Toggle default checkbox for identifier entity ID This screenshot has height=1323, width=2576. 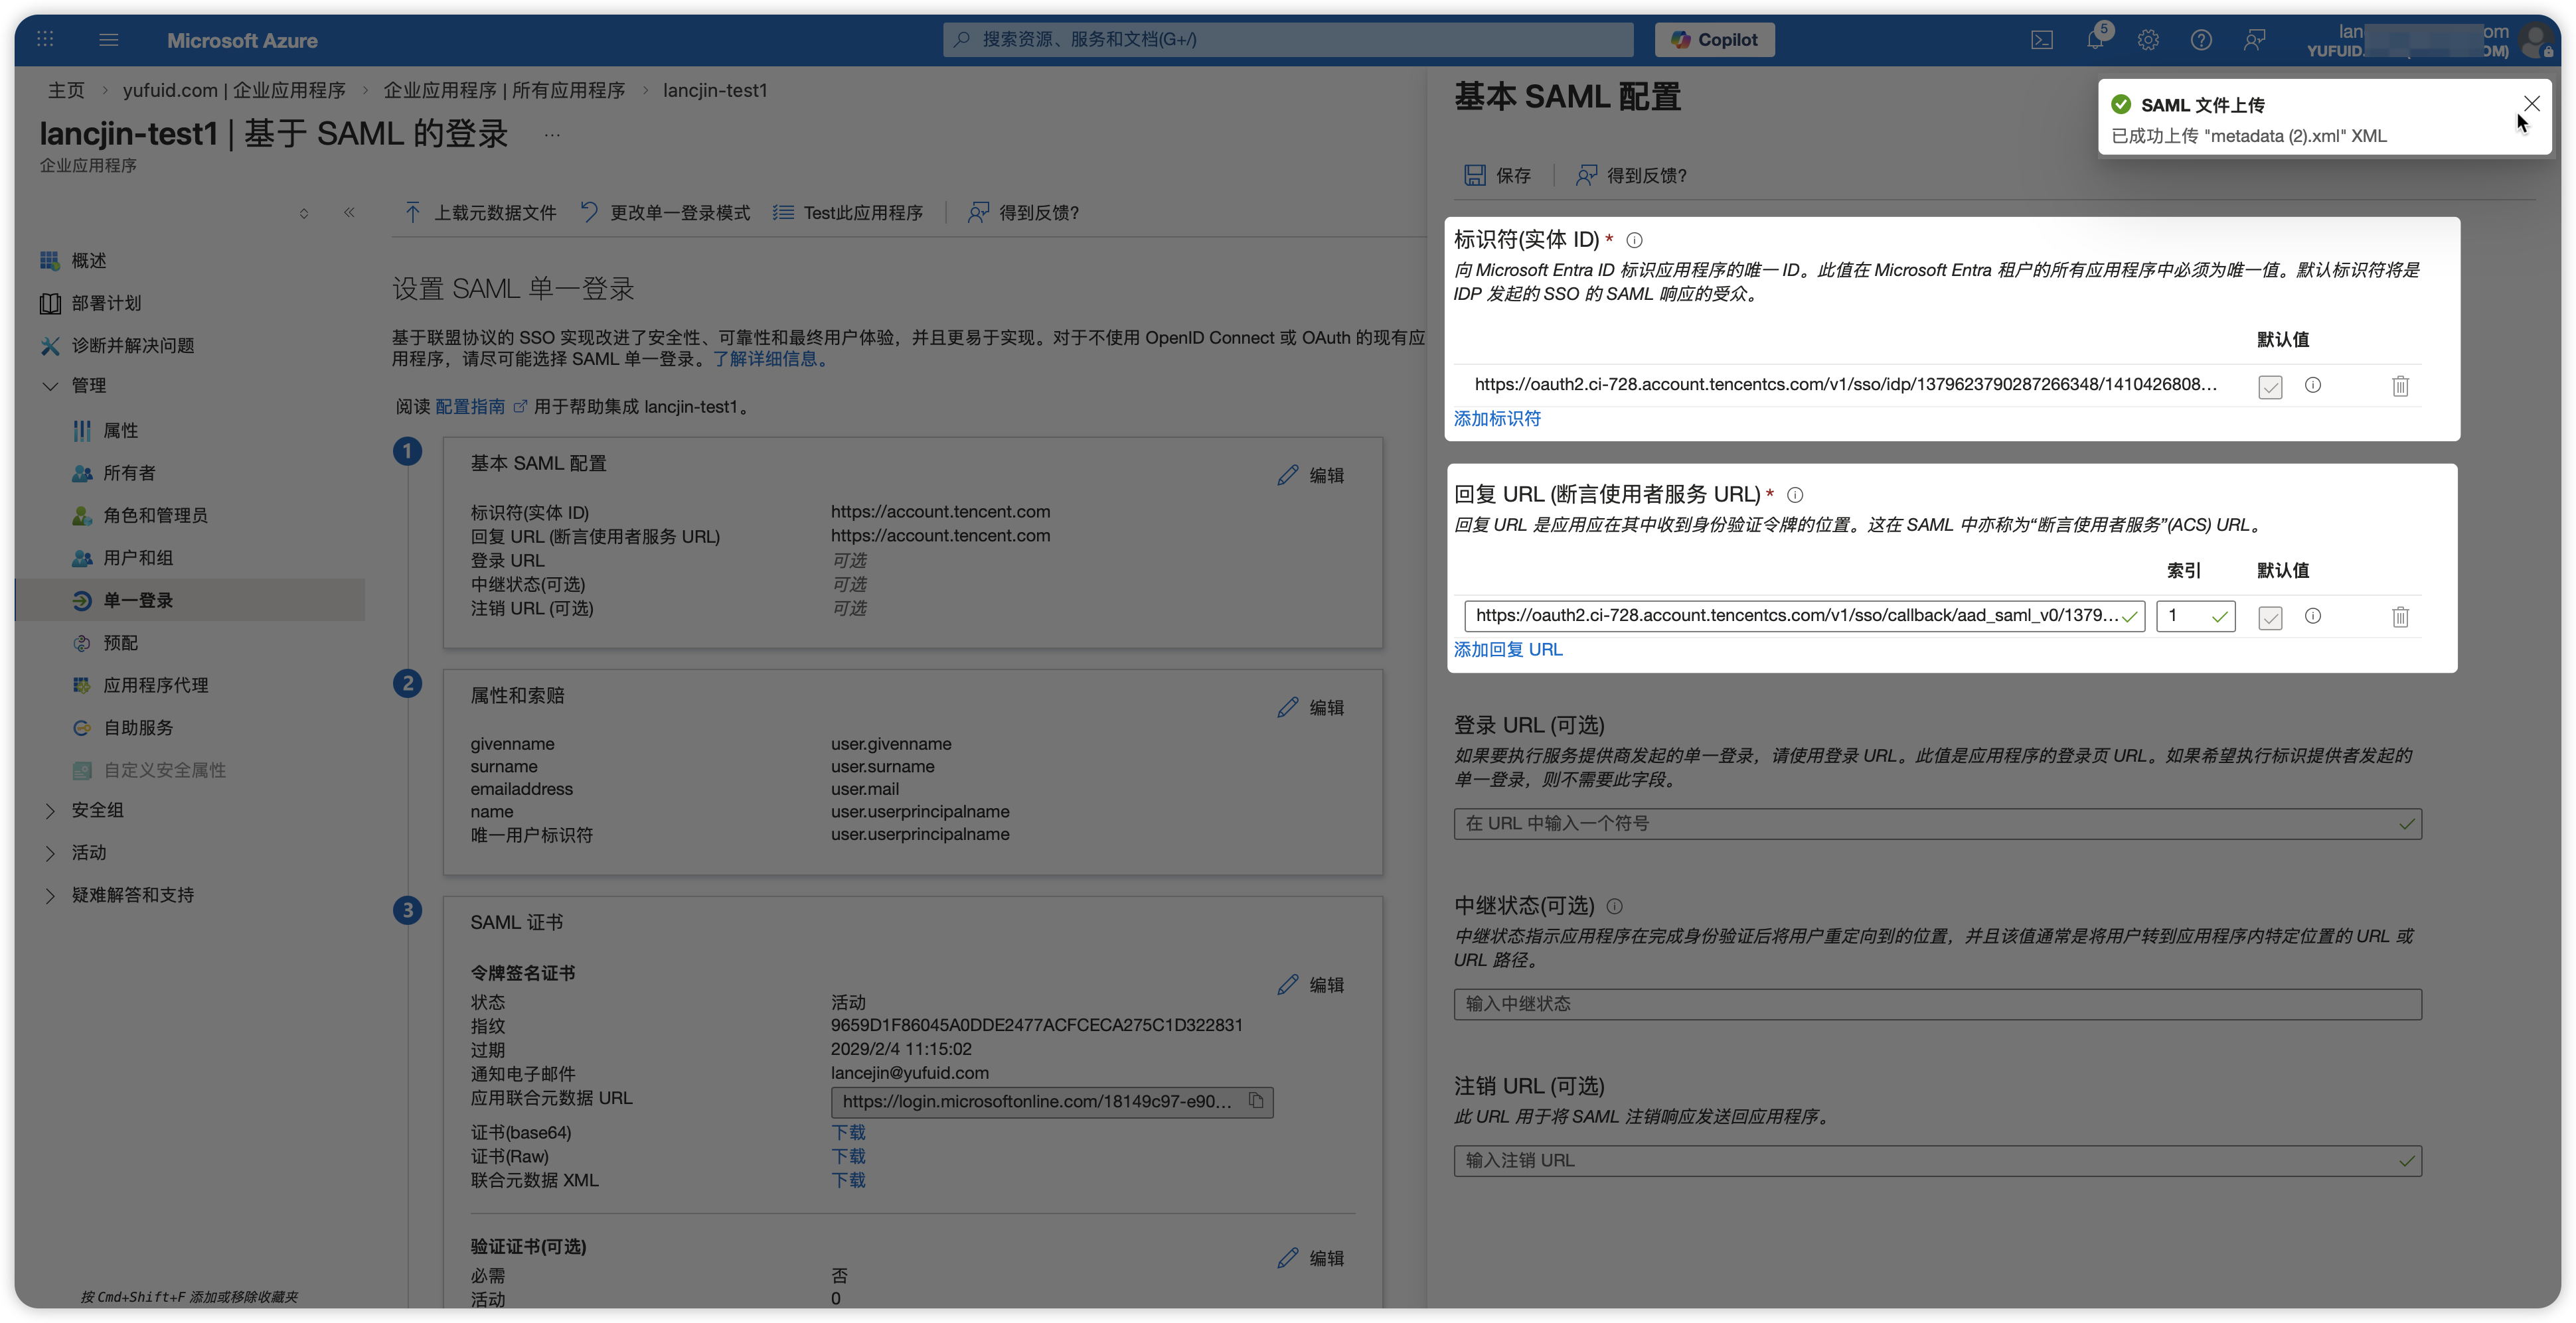[x=2270, y=387]
